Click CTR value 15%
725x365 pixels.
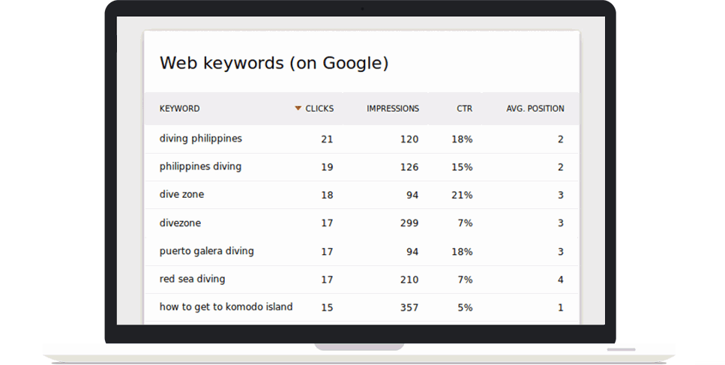tap(463, 167)
